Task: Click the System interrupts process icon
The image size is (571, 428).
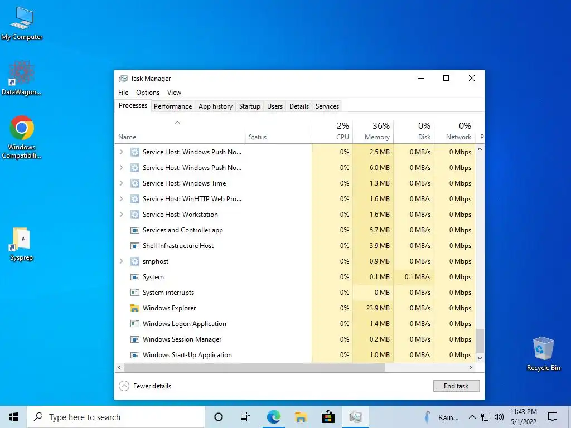Action: tap(135, 293)
